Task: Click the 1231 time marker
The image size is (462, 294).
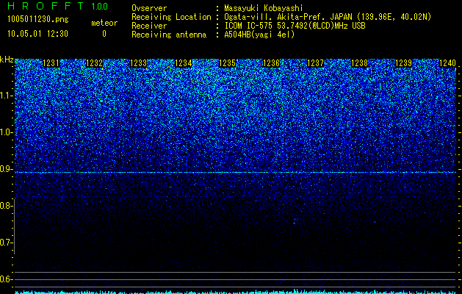Action: [51, 63]
